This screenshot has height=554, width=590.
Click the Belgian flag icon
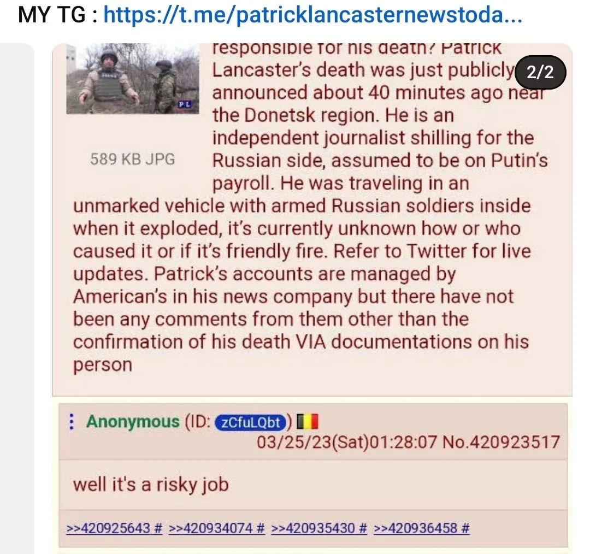pyautogui.click(x=308, y=422)
